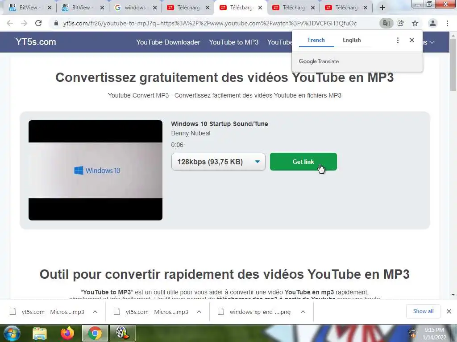Open the Chrome profile avatar
Screen dimensions: 457x342
[x=433, y=23]
